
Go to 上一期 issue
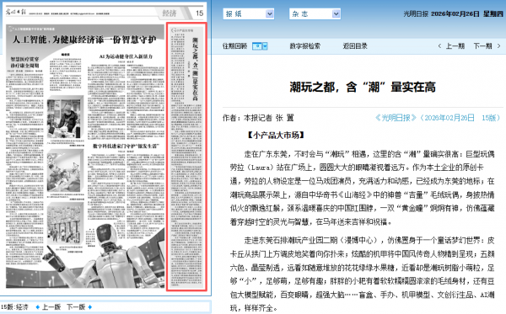click(455, 46)
